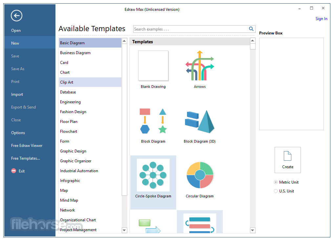Select the Fashion Design category
This screenshot has height=241, width=334.
pos(90,111)
